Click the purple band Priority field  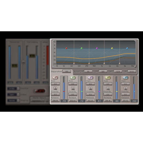(90, 94)
